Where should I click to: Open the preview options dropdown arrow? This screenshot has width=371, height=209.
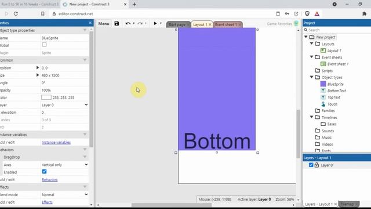[x=161, y=23]
